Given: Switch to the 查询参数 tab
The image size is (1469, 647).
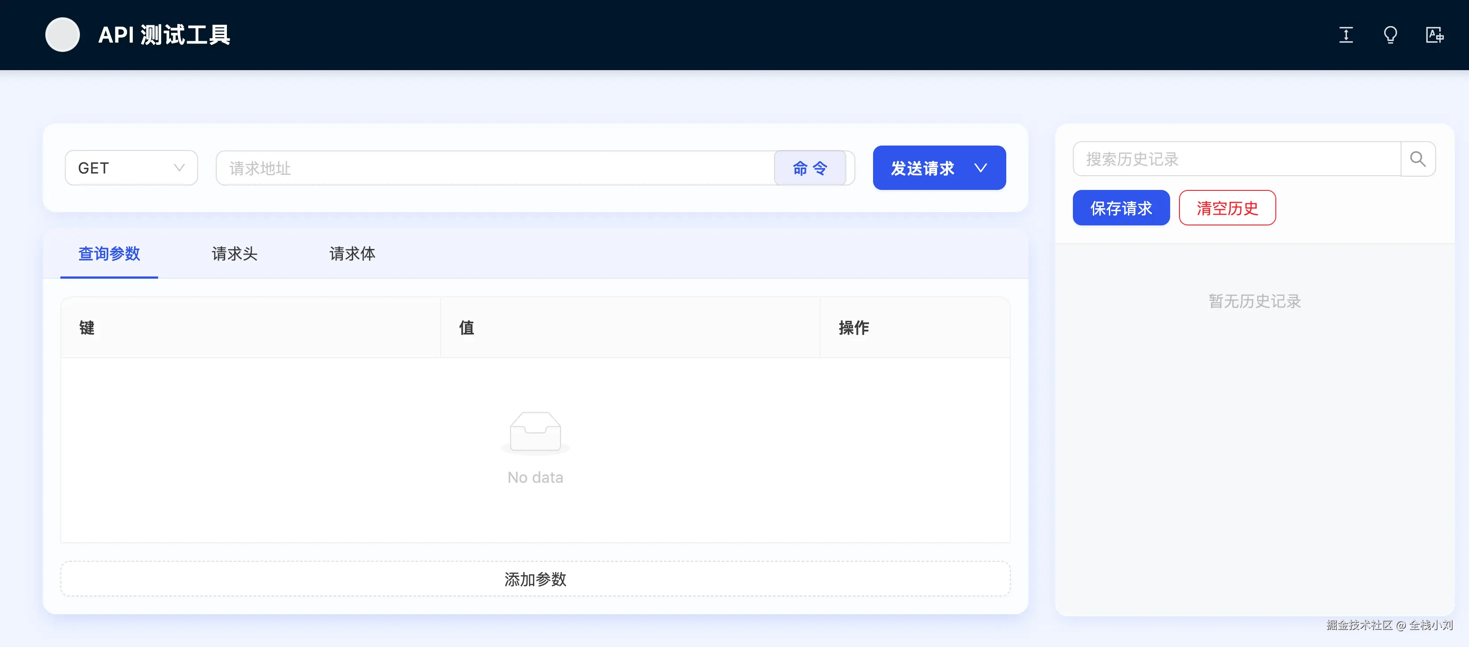Looking at the screenshot, I should tap(109, 254).
